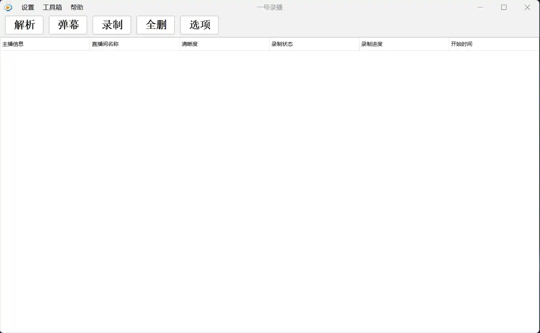
Task: Click the 一号录播 window title text
Action: [270, 7]
